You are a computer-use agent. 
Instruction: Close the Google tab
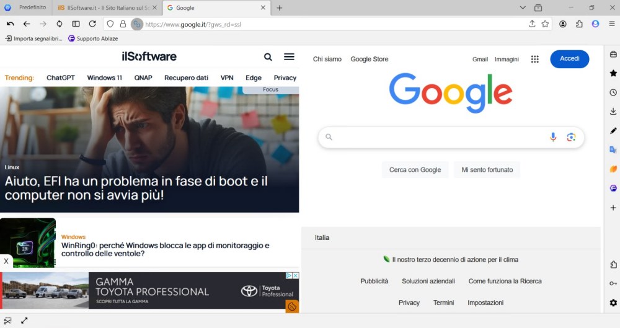(x=263, y=7)
